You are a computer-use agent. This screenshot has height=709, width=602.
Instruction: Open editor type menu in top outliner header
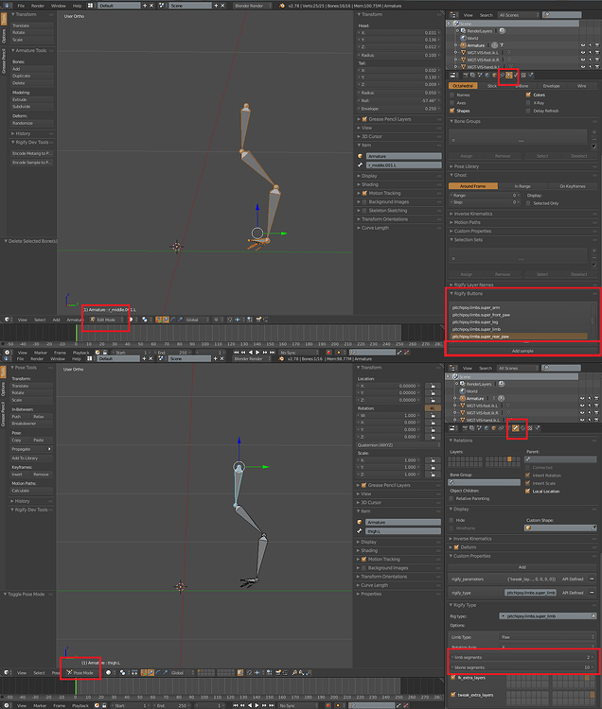(454, 15)
